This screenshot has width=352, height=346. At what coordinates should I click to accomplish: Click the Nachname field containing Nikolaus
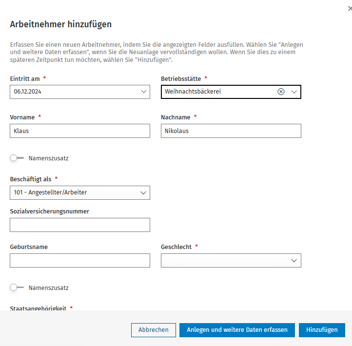click(231, 131)
